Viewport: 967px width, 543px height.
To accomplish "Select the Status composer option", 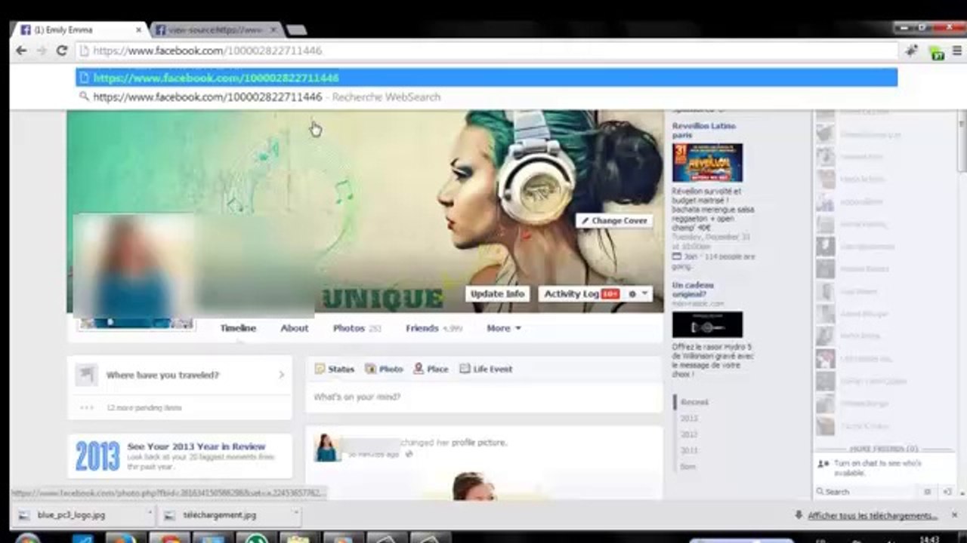I will pos(334,369).
